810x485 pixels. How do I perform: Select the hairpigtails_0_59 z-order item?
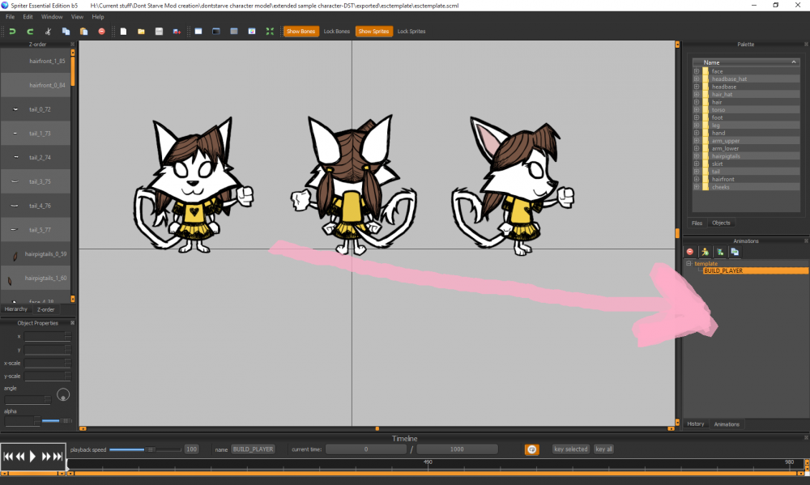[35, 254]
